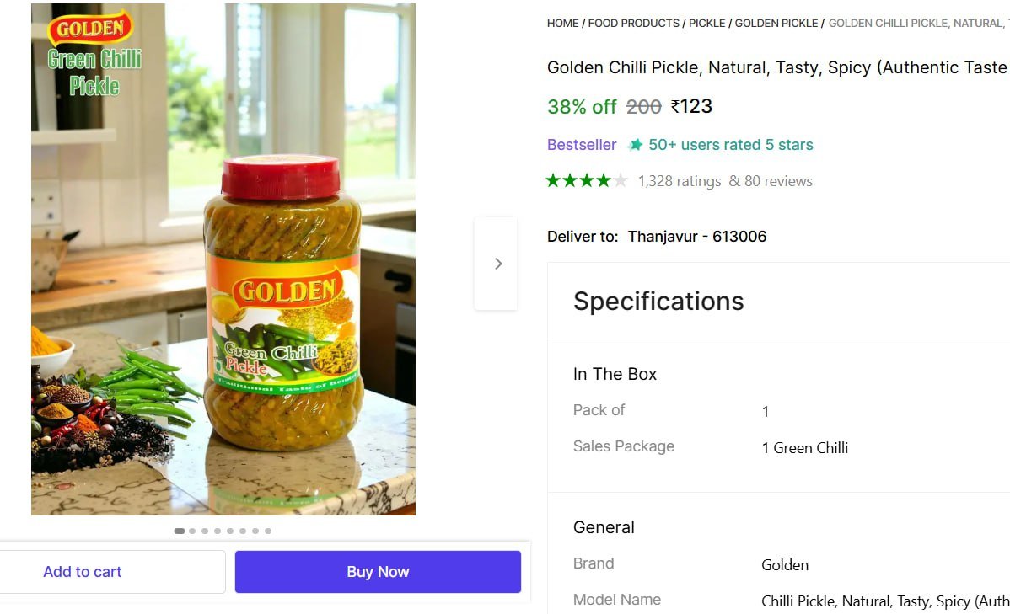Open the 1,328 ratings link

680,181
